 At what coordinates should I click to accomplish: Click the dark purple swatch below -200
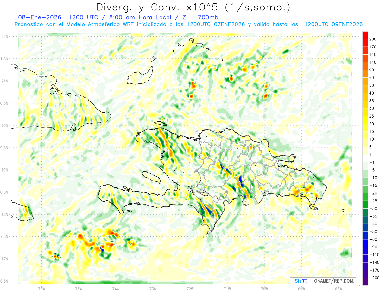pyautogui.click(x=365, y=282)
